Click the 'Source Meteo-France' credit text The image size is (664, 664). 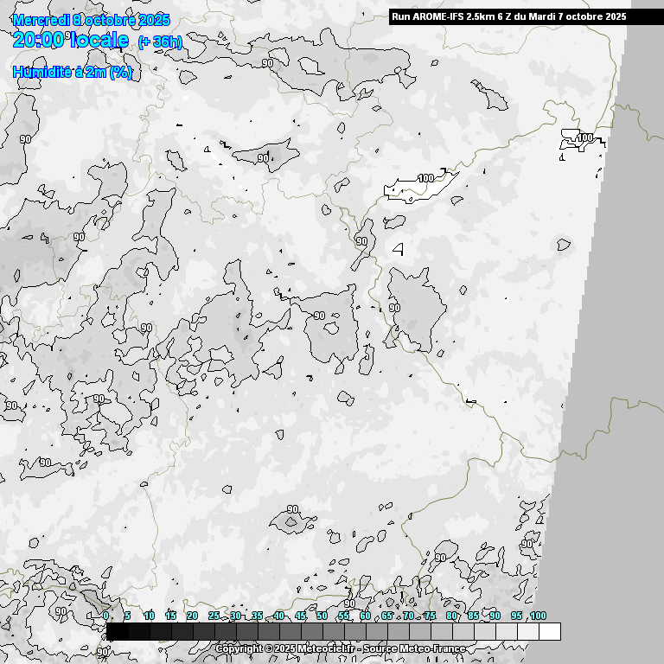tap(414, 648)
